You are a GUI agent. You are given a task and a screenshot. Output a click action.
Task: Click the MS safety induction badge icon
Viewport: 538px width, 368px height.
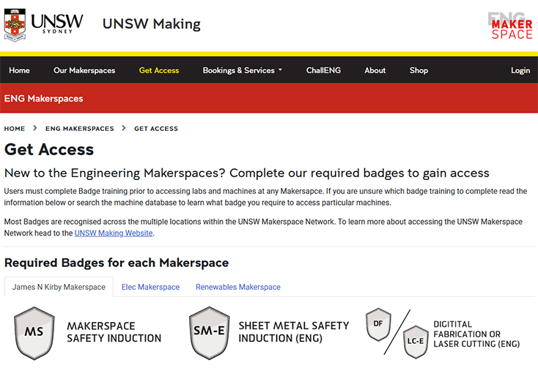[34, 333]
